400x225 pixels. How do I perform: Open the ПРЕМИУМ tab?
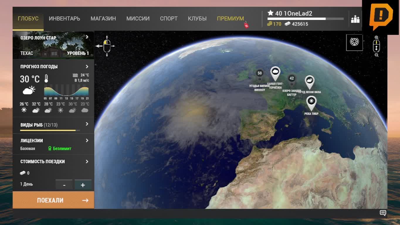(x=230, y=19)
